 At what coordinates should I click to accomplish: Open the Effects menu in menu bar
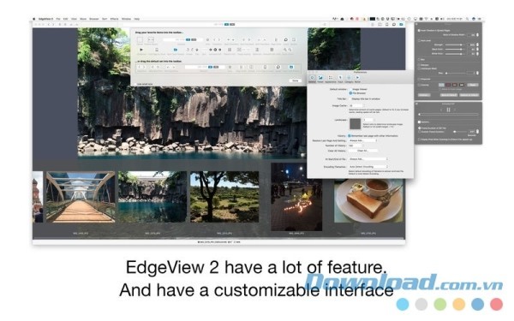(115, 19)
